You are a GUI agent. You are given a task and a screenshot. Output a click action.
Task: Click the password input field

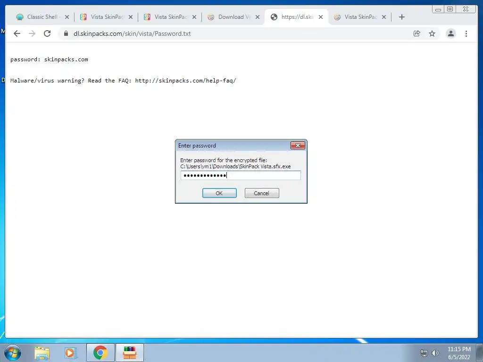(x=241, y=175)
